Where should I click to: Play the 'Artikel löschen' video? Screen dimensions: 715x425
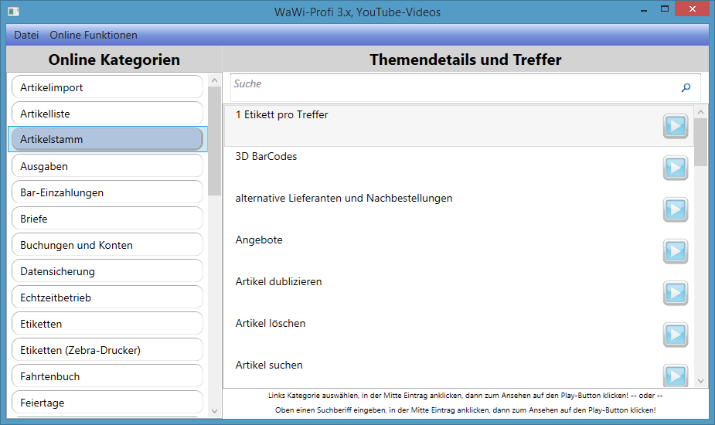click(x=676, y=335)
